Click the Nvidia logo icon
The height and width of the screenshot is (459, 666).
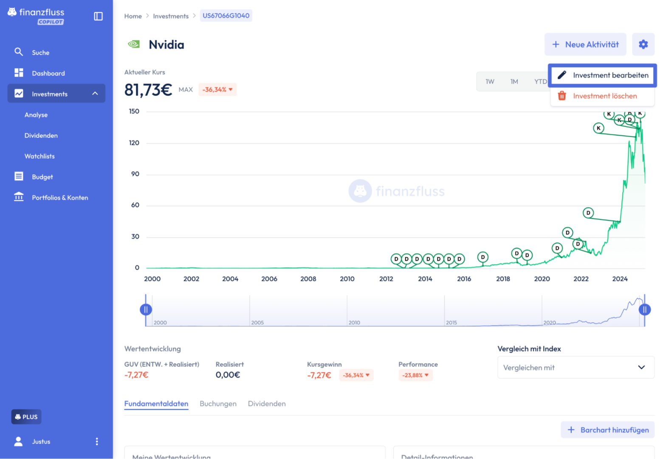[134, 44]
